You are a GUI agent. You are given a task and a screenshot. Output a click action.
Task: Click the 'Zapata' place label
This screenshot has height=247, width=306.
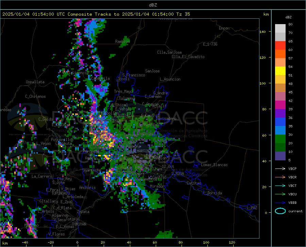83,212
